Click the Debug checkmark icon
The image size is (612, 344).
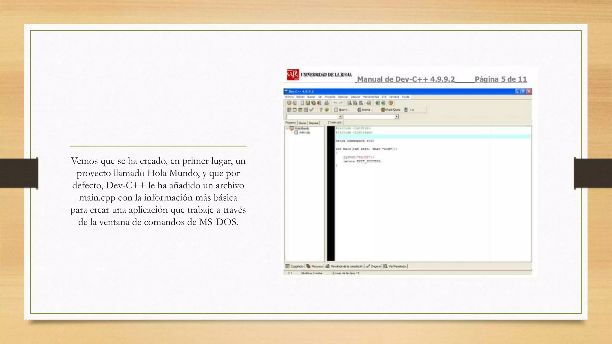[311, 110]
